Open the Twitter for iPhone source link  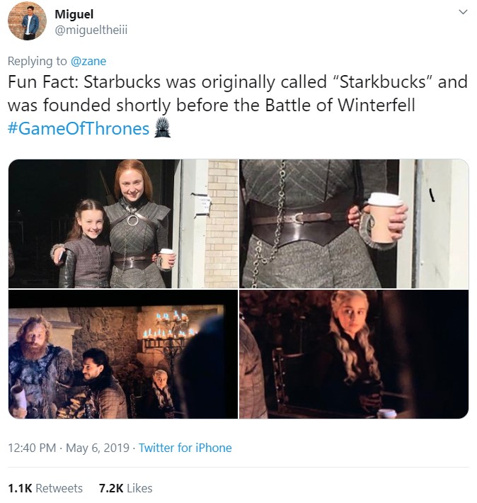pyautogui.click(x=185, y=448)
